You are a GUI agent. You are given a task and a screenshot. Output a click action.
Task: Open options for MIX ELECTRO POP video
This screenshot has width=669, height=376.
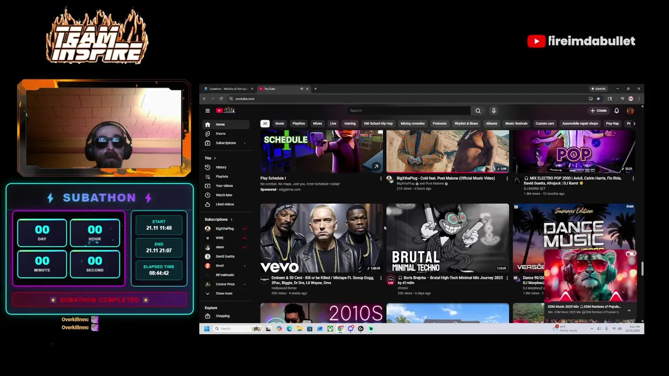[x=633, y=179]
